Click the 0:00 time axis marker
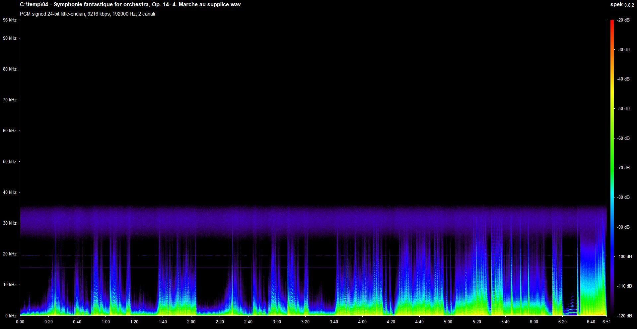Viewport: 637px width, 329px height. [x=20, y=322]
